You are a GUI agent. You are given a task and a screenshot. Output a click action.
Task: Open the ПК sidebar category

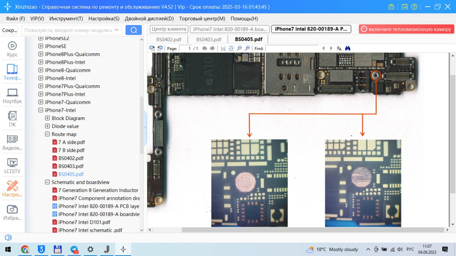click(12, 119)
